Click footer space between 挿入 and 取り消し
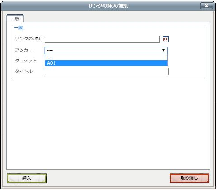Image resolution: width=217 pixels, height=190 pixels. point(108,178)
